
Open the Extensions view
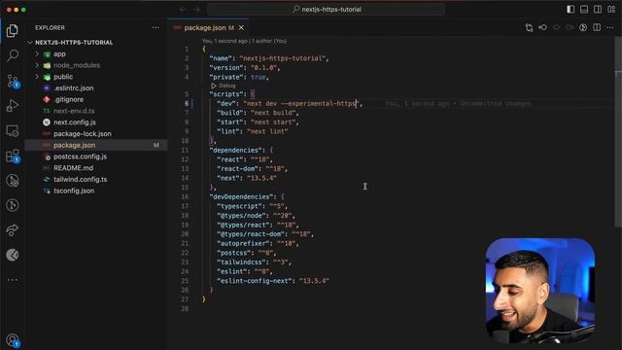13,156
